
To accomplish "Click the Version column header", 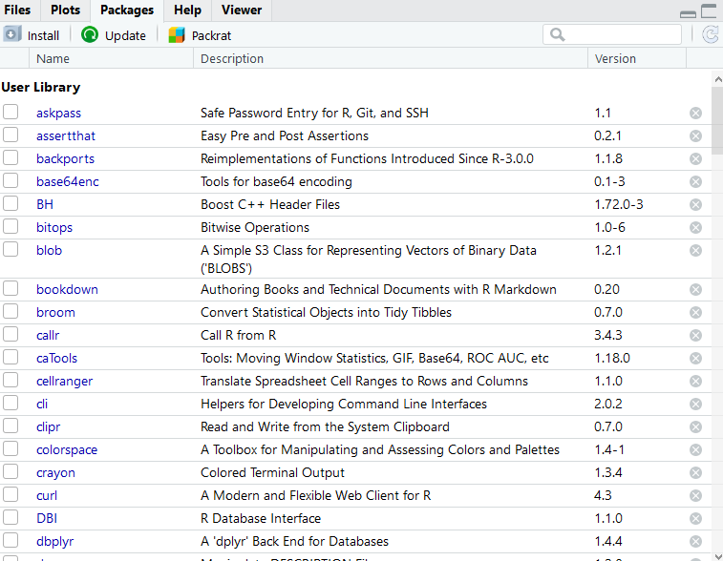I will [615, 58].
